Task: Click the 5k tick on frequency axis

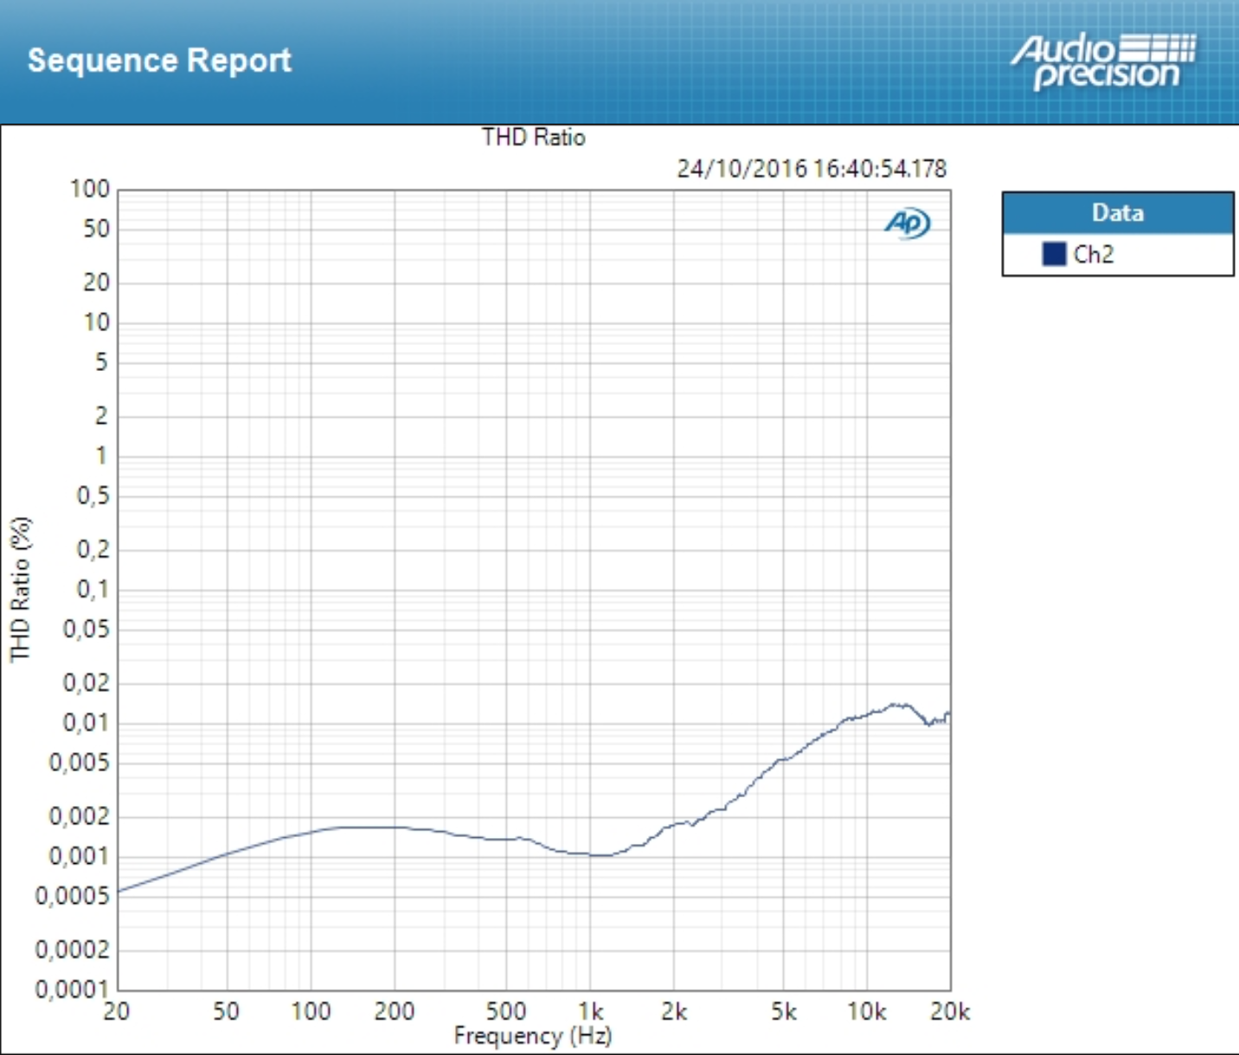Action: (784, 1011)
